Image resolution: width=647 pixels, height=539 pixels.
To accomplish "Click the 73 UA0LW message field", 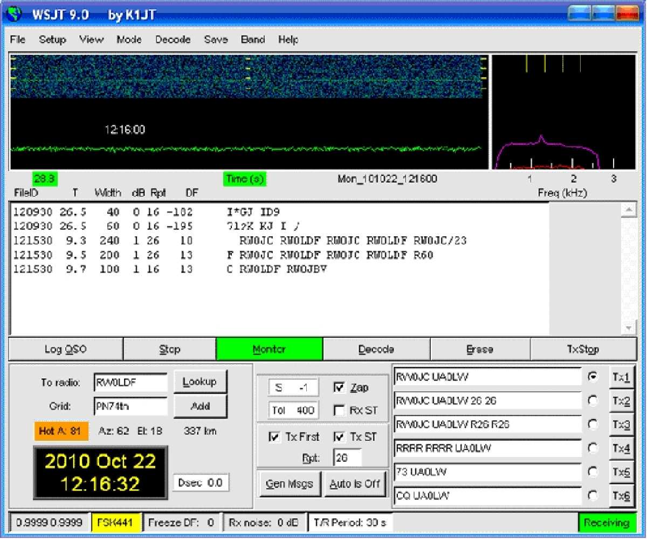I will click(488, 472).
